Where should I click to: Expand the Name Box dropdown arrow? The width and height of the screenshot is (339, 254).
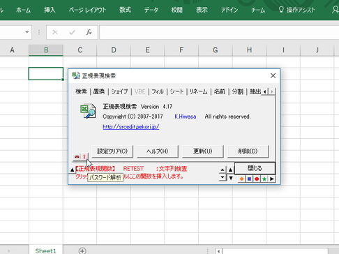tap(27, 32)
